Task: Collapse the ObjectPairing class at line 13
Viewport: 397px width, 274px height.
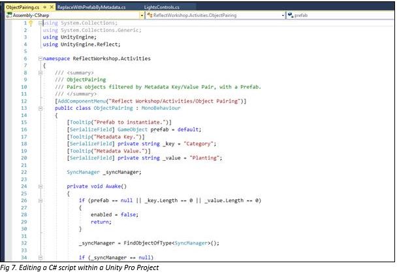Action: point(40,109)
